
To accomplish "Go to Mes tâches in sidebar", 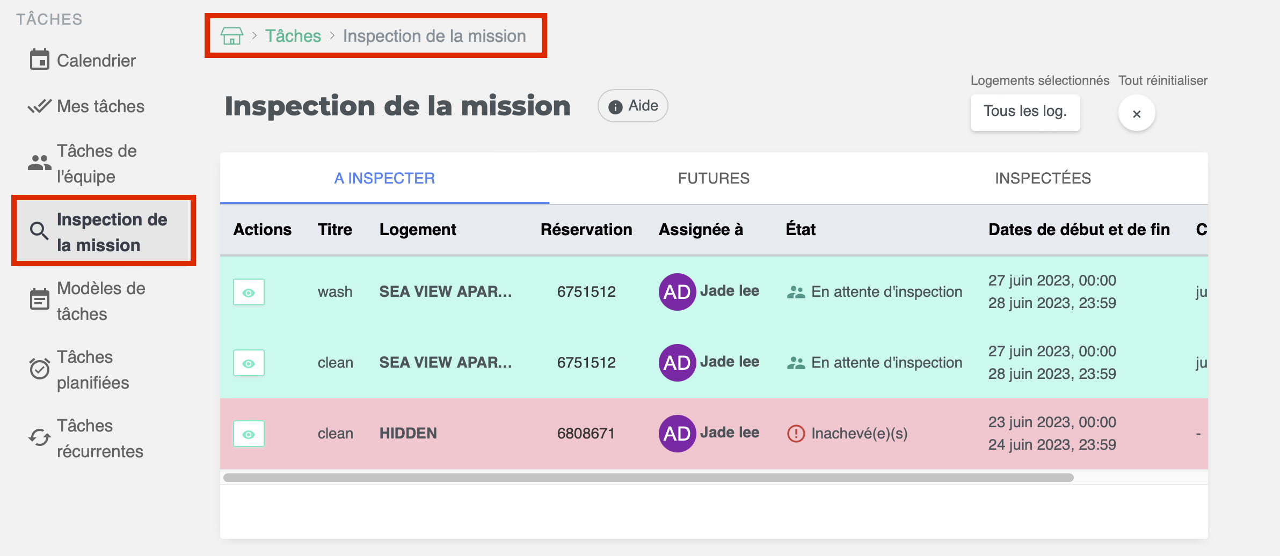I will (100, 106).
